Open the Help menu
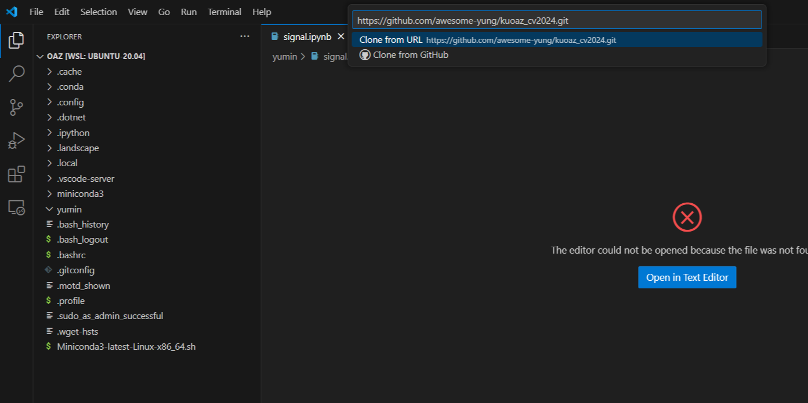The width and height of the screenshot is (808, 403). coord(262,12)
